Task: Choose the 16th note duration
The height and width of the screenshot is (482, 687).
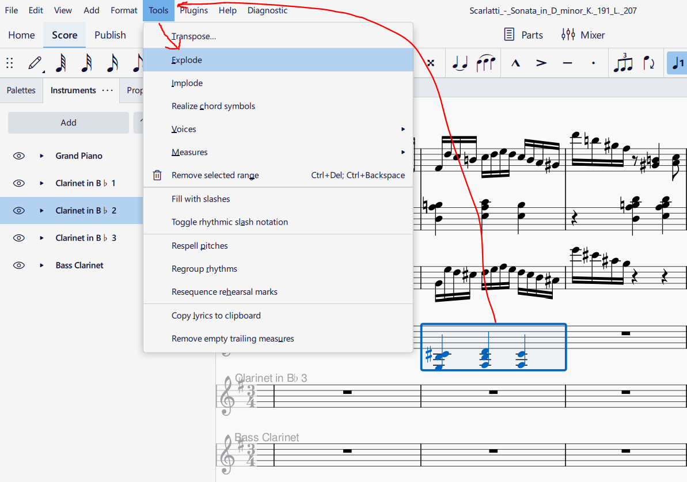Action: [112, 63]
